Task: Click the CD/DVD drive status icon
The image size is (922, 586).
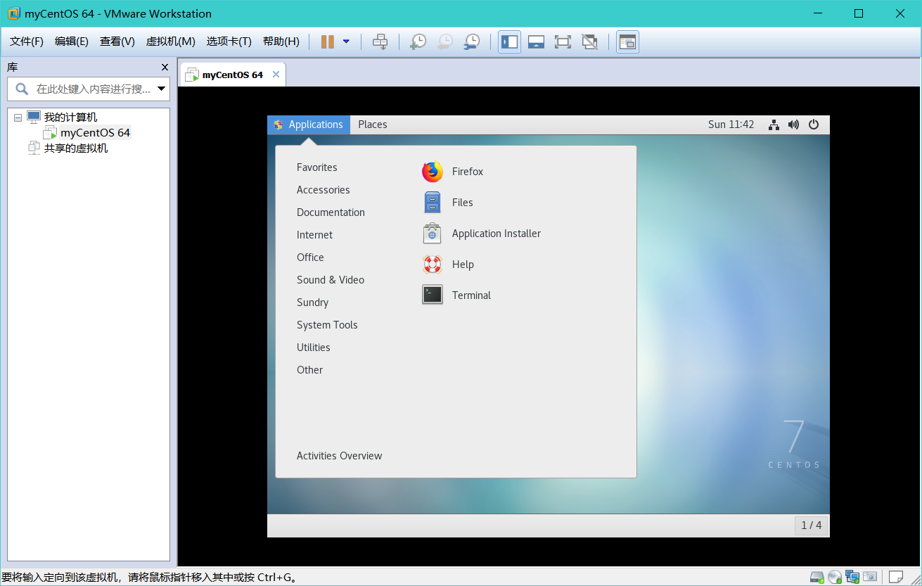Action: pyautogui.click(x=835, y=577)
